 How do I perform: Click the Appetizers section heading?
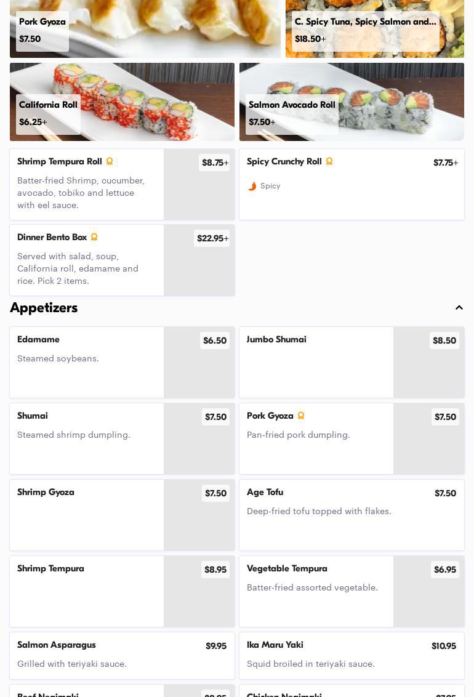[x=44, y=308]
